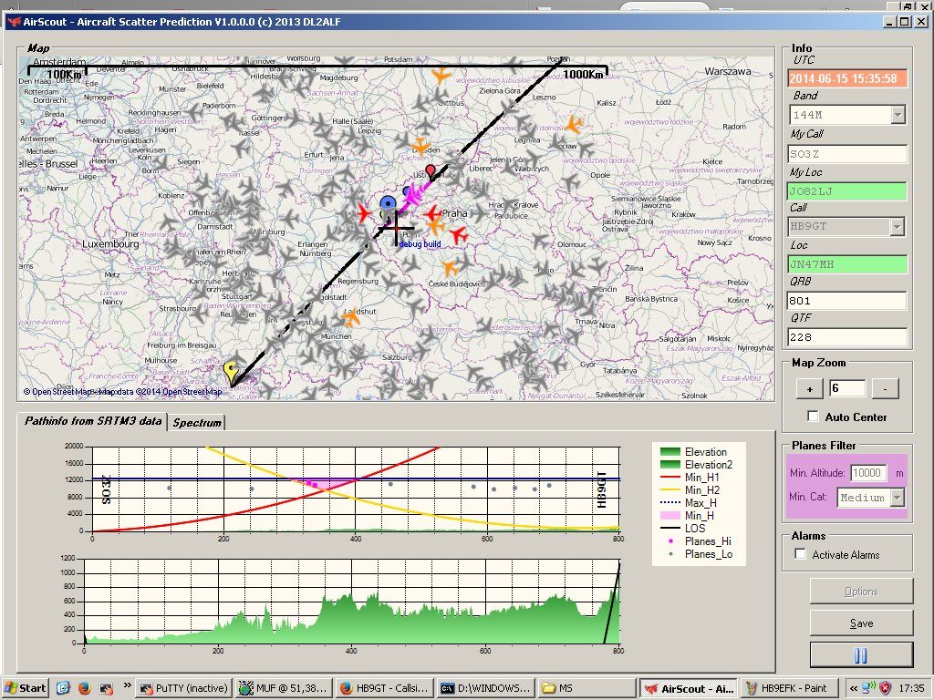934x700 pixels.
Task: Switch to HB9GT Callsign Firefox taskbar window
Action: [384, 688]
